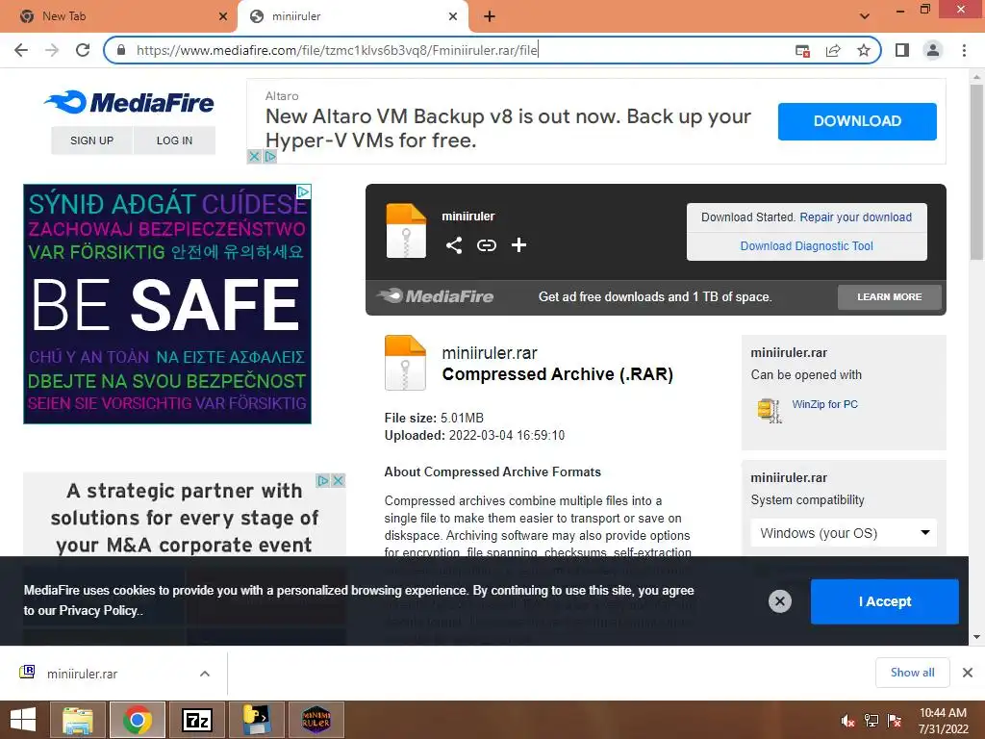This screenshot has height=739, width=985.
Task: Go back to the previous page
Action: coord(21,50)
